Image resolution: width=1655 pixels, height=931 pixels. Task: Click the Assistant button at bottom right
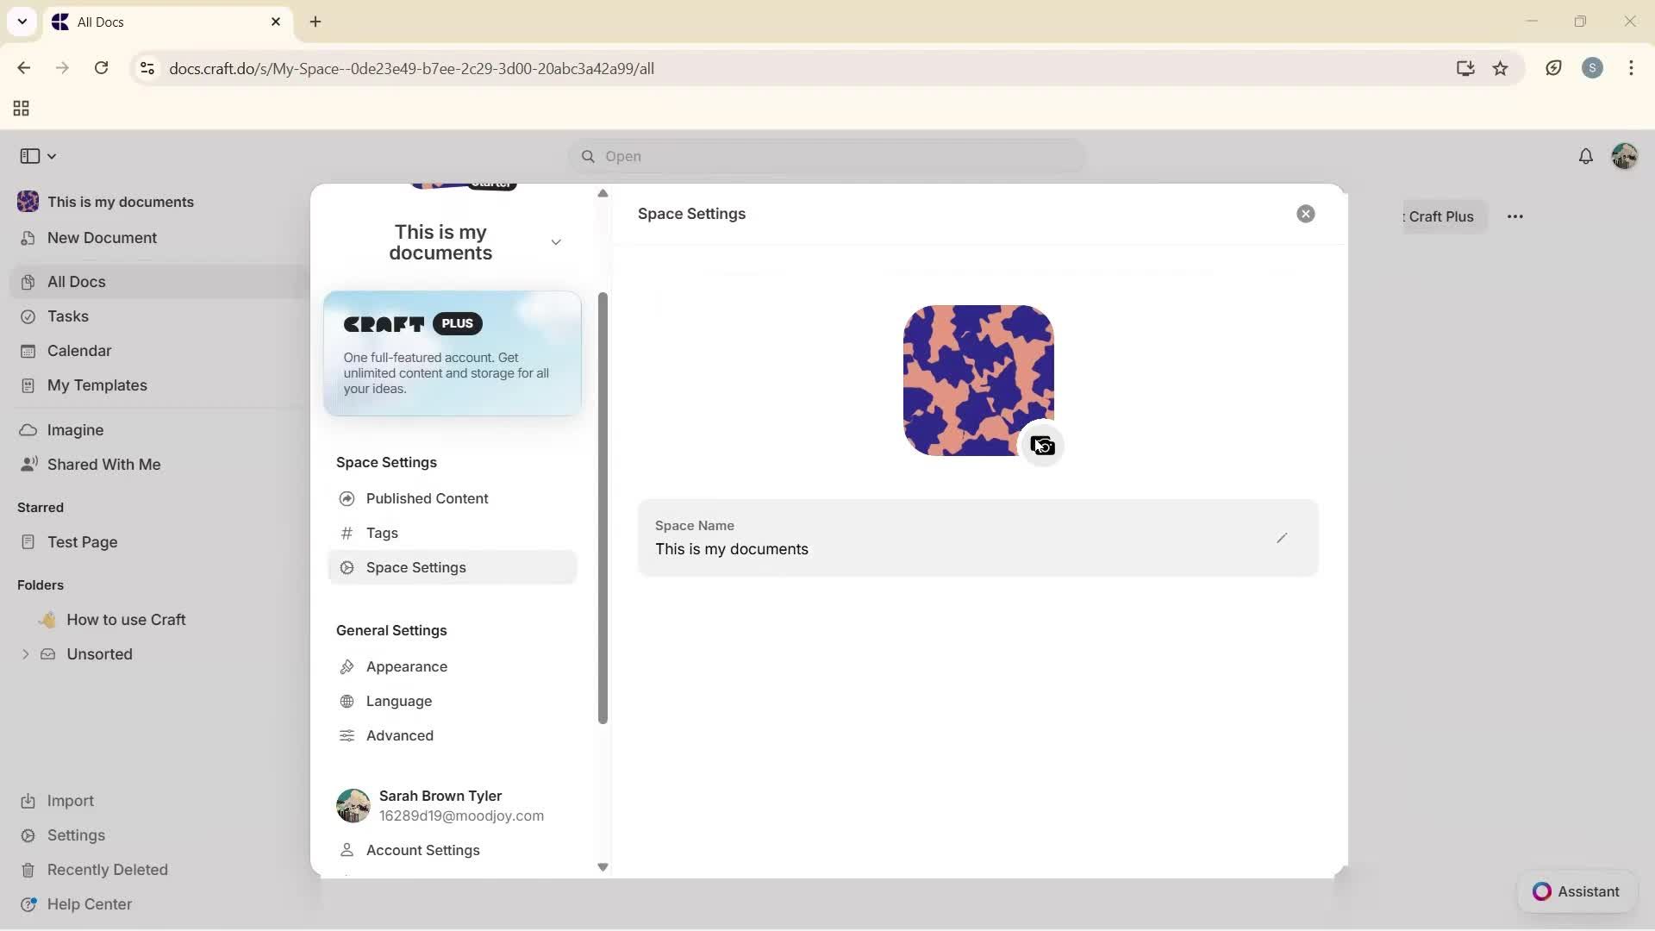click(1577, 891)
